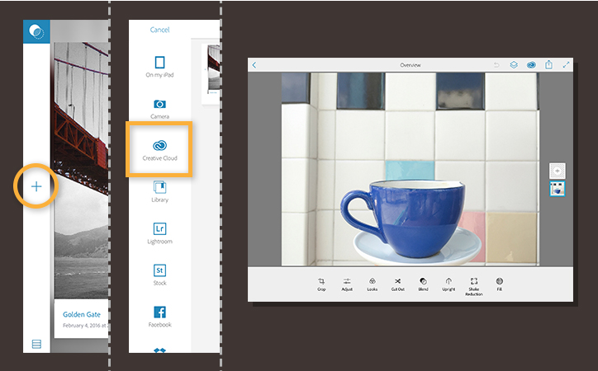598x371 pixels.
Task: Select the cup layer thumbnail
Action: [557, 189]
